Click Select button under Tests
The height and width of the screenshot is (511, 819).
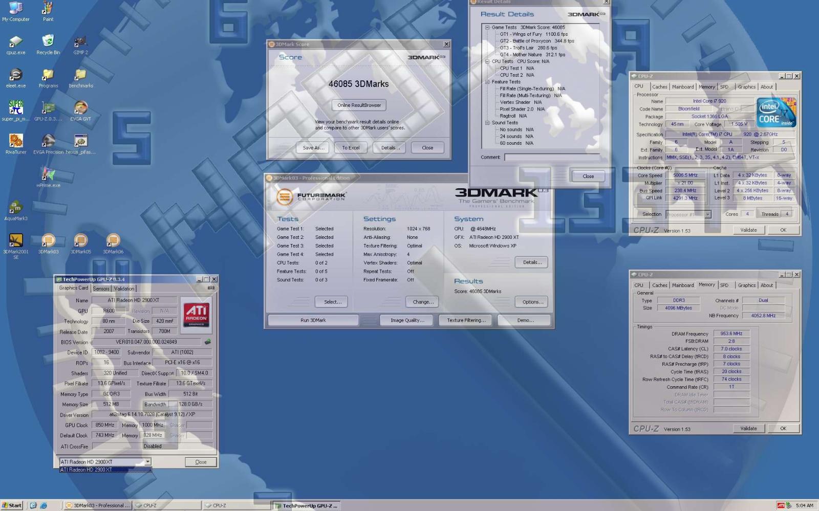(x=332, y=302)
